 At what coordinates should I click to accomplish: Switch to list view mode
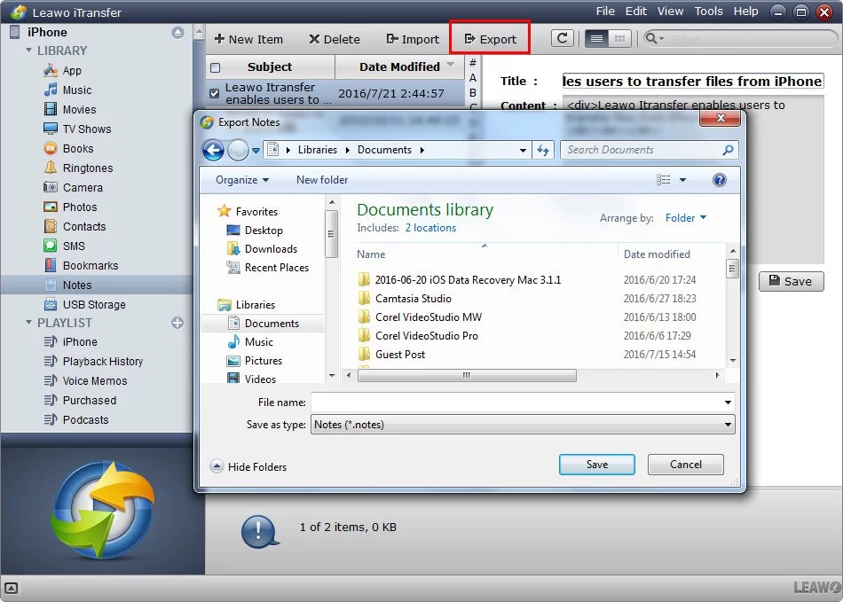tap(596, 38)
